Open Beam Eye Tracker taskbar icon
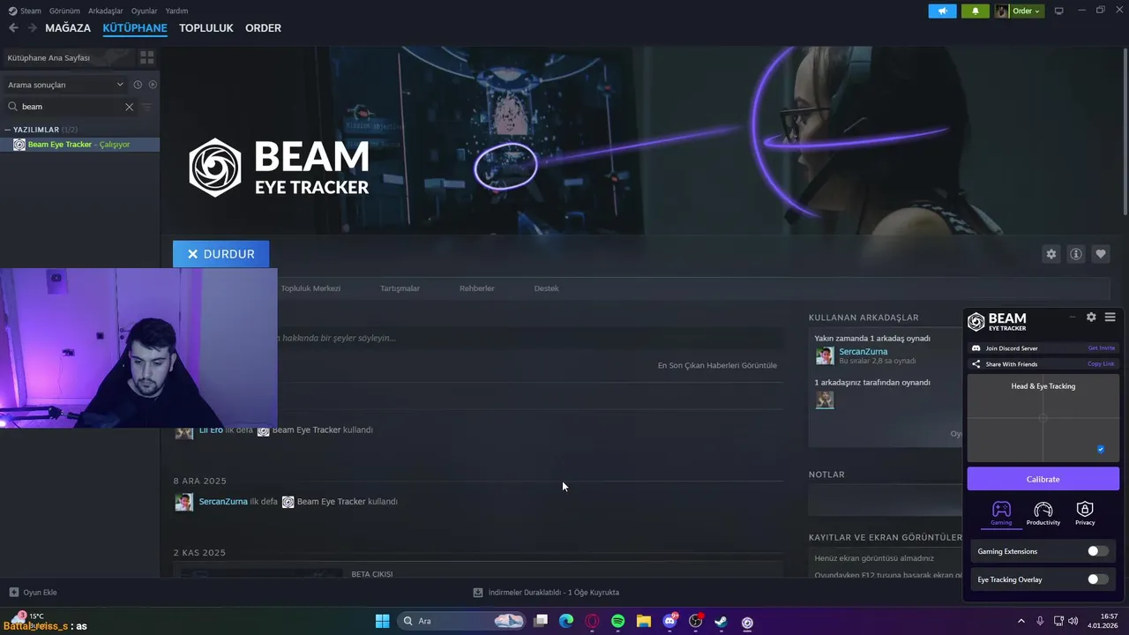Image resolution: width=1129 pixels, height=635 pixels. pos(747,621)
